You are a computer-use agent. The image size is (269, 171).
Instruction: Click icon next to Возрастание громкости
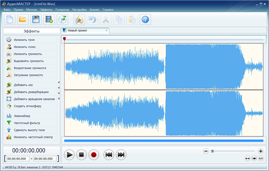click(9, 68)
